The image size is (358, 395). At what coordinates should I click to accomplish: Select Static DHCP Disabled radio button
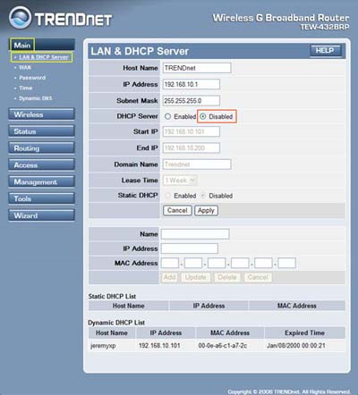(203, 196)
